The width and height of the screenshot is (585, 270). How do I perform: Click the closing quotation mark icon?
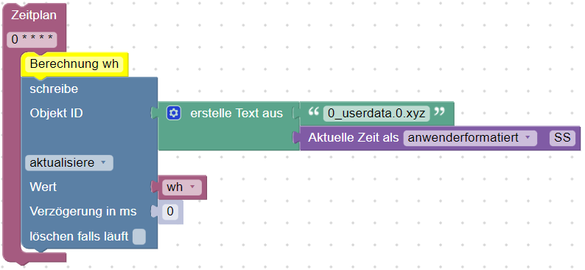tap(440, 111)
